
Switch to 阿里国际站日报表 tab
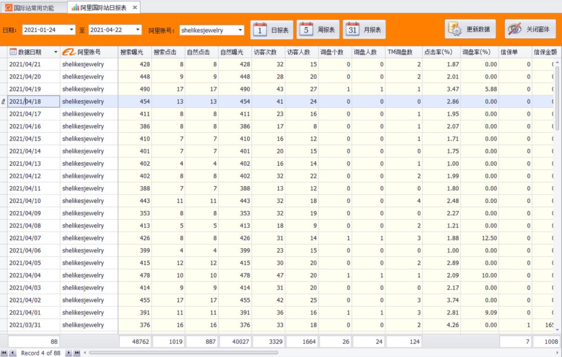pos(104,7)
